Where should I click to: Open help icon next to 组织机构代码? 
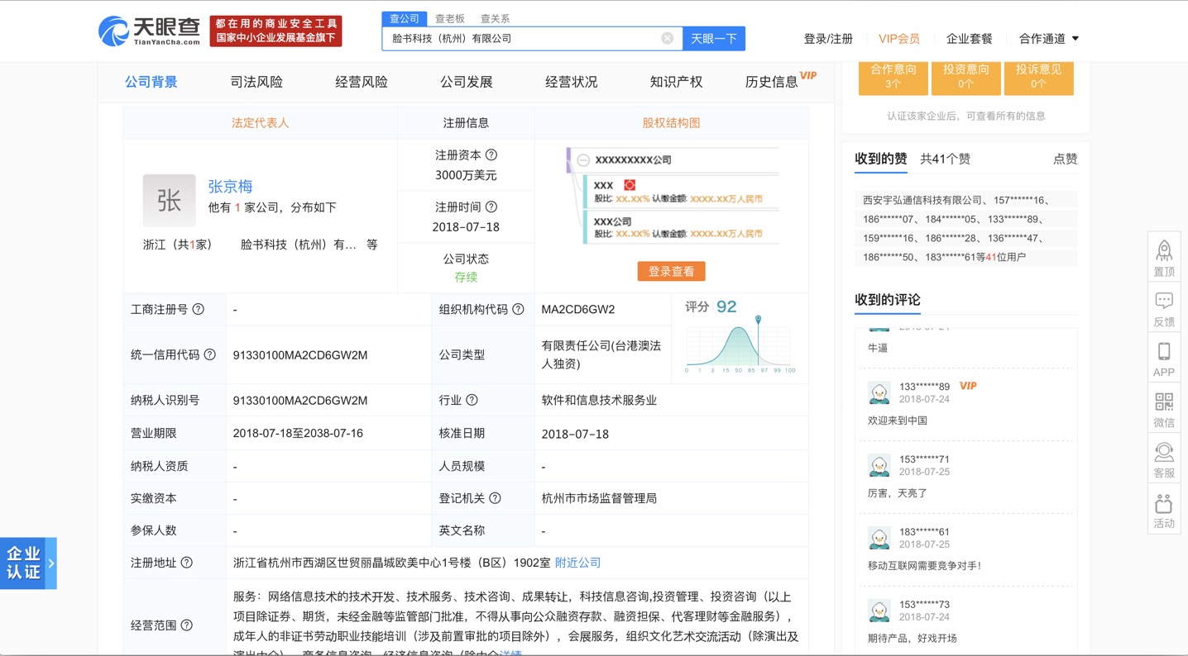518,309
